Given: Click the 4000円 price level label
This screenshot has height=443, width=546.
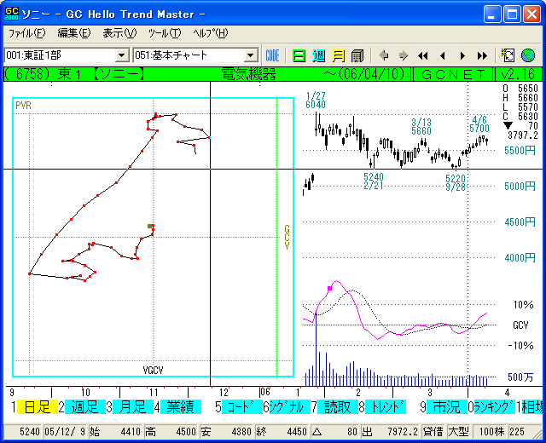Looking at the screenshot, I should click(520, 258).
